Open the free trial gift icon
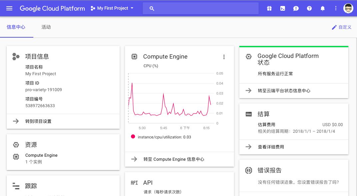The height and width of the screenshot is (196, 357). click(x=269, y=8)
